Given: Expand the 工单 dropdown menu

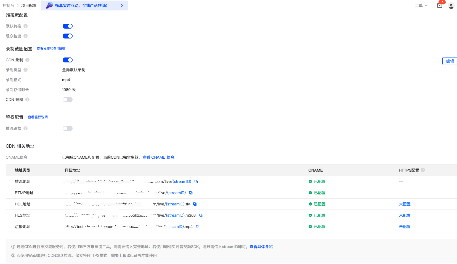Looking at the screenshot, I should coord(421,5).
